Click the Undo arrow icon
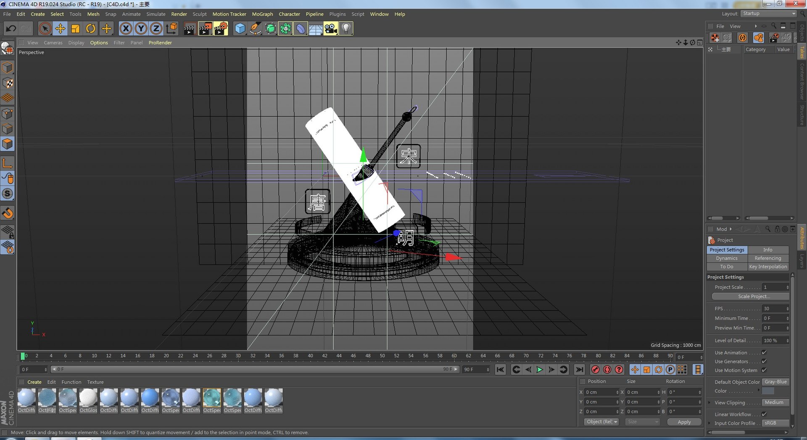This screenshot has height=440, width=807. pos(11,29)
